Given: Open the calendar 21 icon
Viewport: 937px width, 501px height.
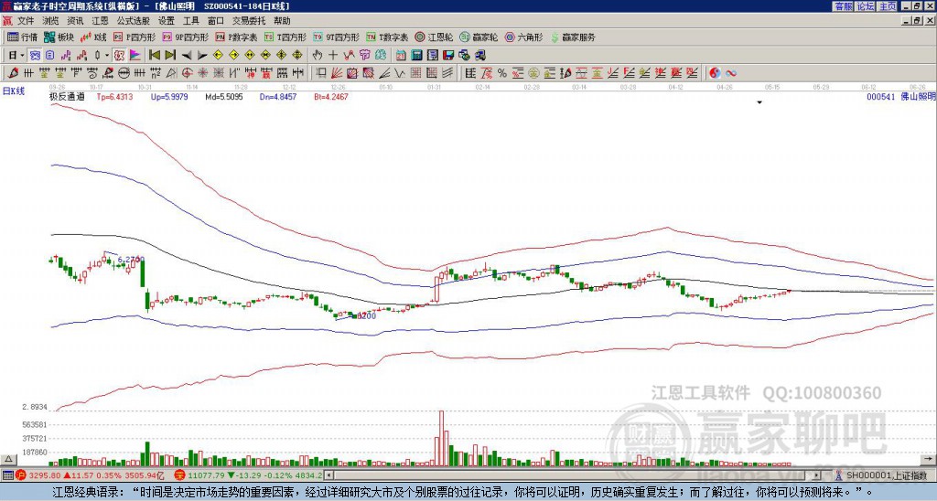Looking at the screenshot, I should coord(401,56).
